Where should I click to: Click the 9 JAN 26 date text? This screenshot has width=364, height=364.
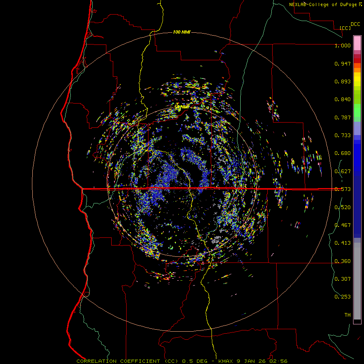251,361
